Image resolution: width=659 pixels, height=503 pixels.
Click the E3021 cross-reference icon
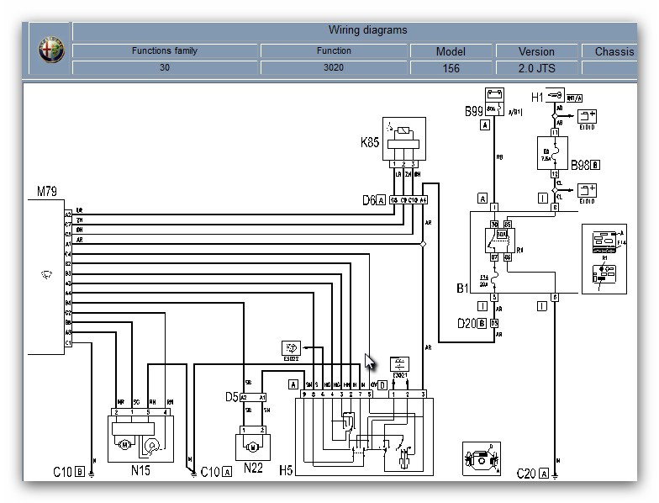coord(400,366)
